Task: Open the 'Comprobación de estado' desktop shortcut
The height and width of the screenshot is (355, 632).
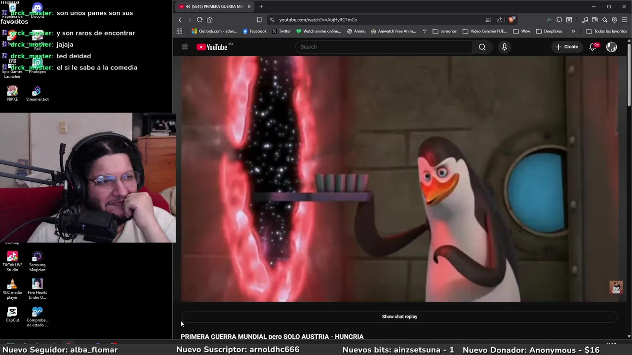Action: coord(37,317)
